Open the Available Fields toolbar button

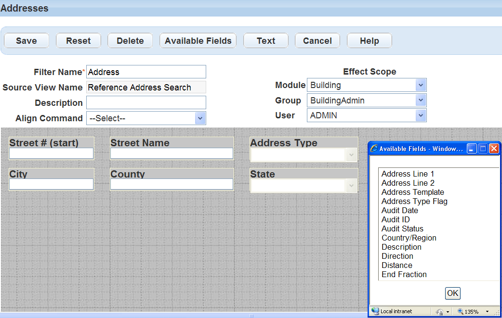point(198,41)
